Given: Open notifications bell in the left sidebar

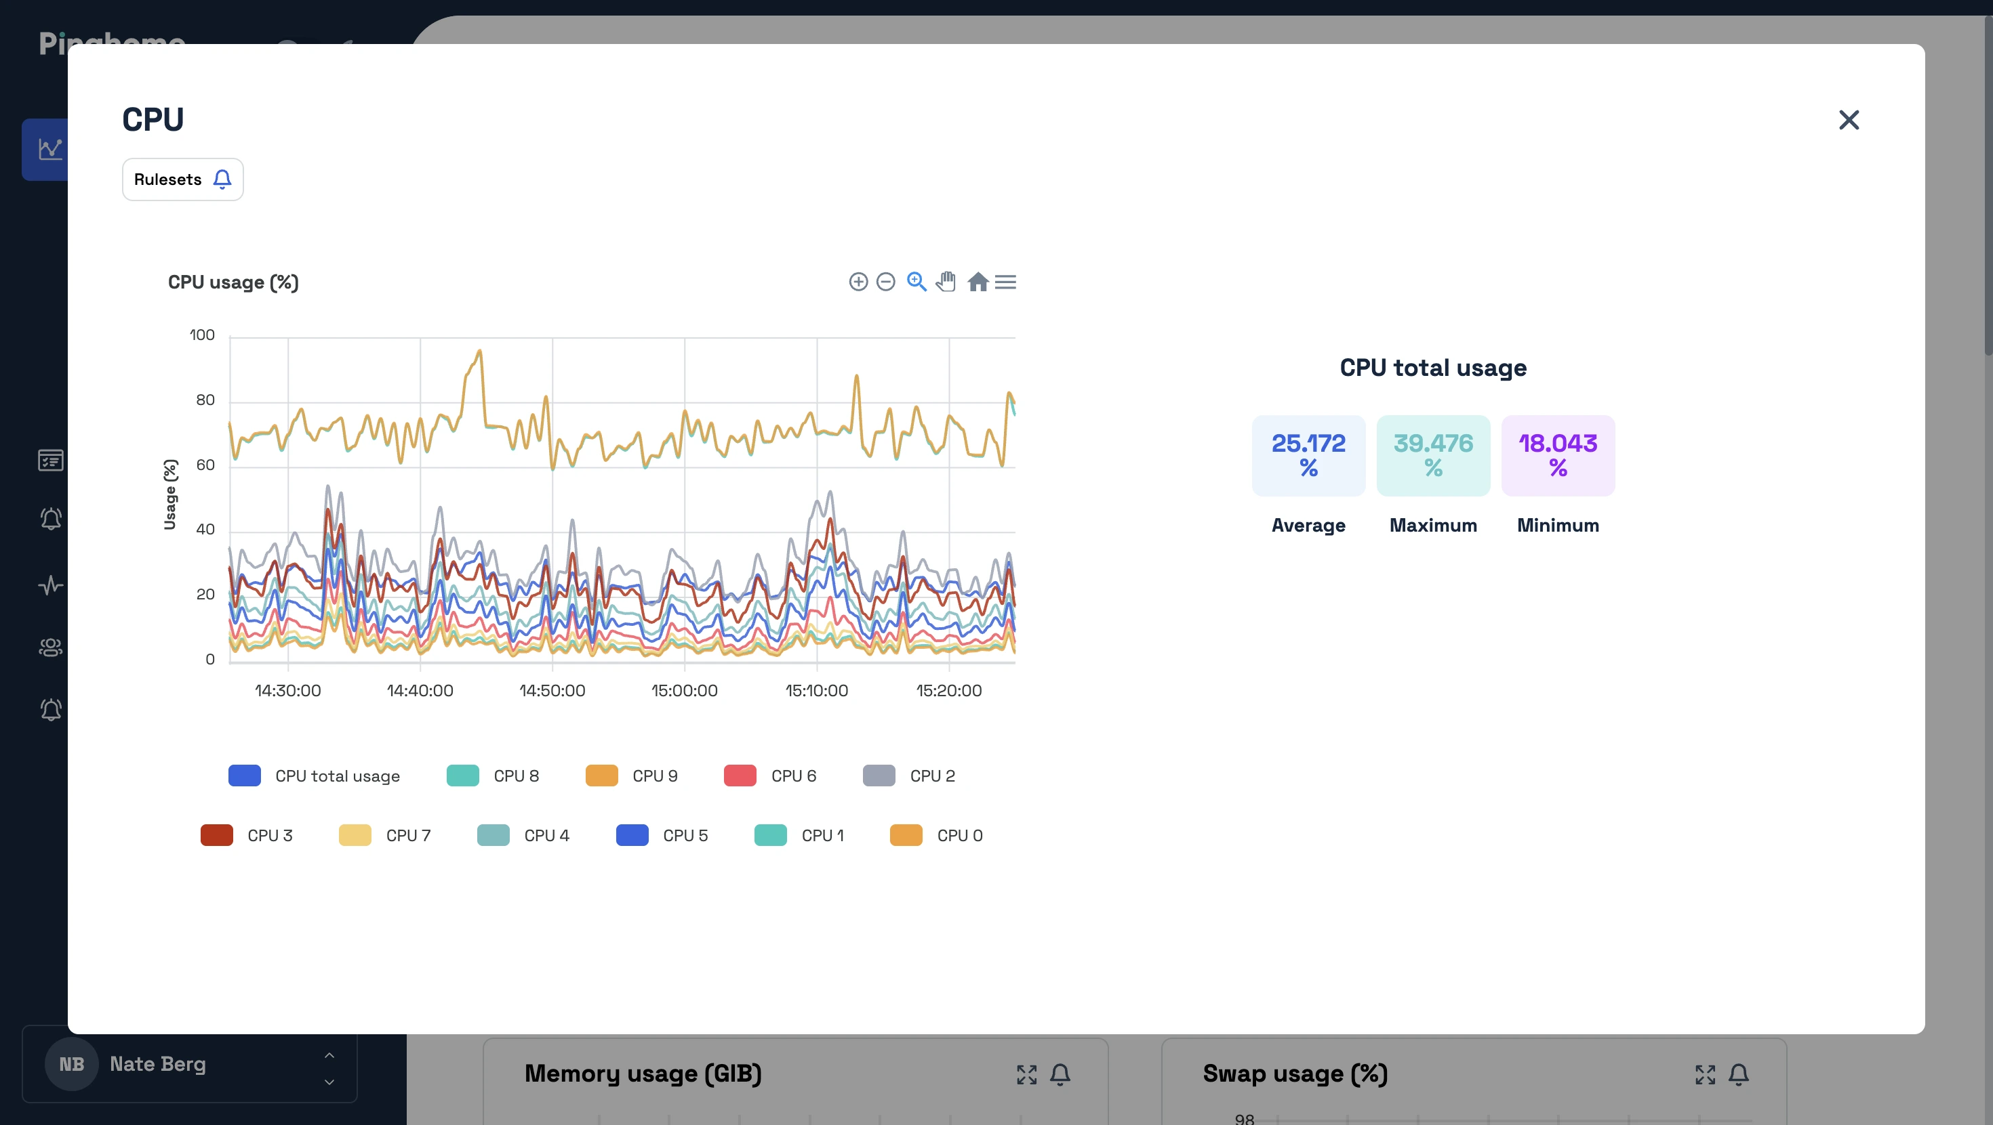Looking at the screenshot, I should [50, 519].
